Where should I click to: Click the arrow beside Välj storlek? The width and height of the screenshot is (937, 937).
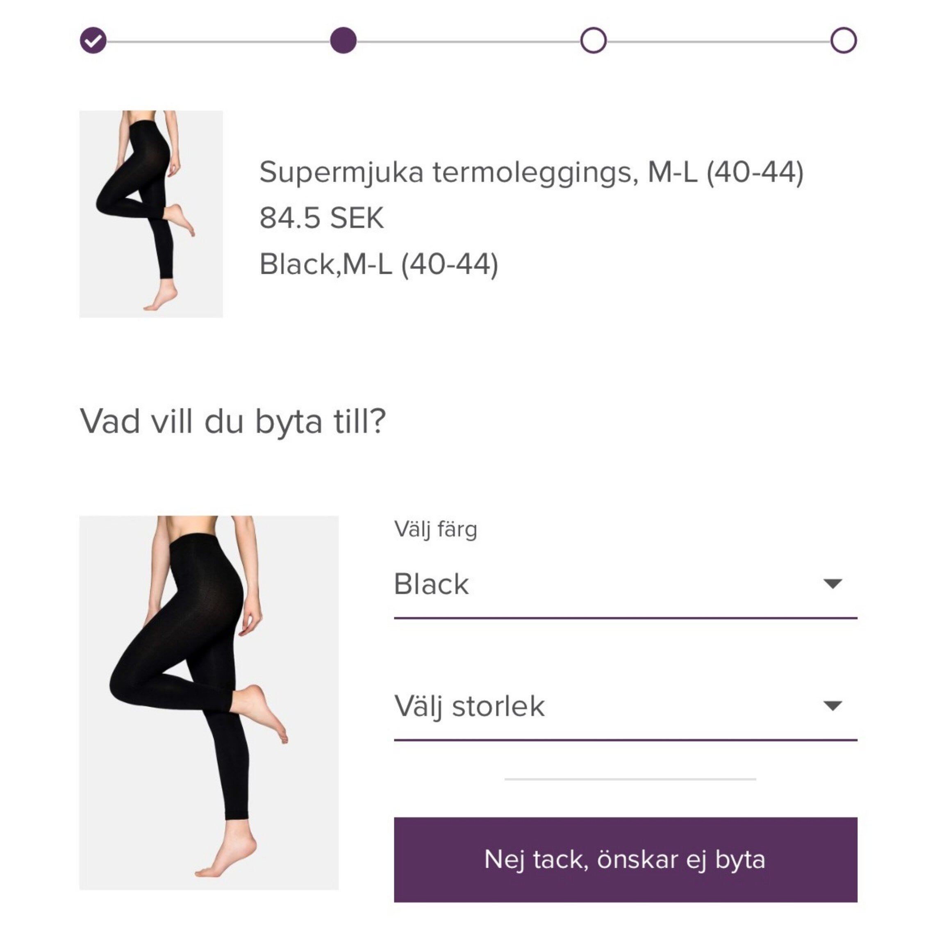[833, 706]
